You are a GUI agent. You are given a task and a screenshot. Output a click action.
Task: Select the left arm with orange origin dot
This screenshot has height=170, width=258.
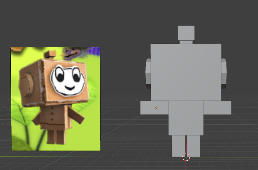154,108
